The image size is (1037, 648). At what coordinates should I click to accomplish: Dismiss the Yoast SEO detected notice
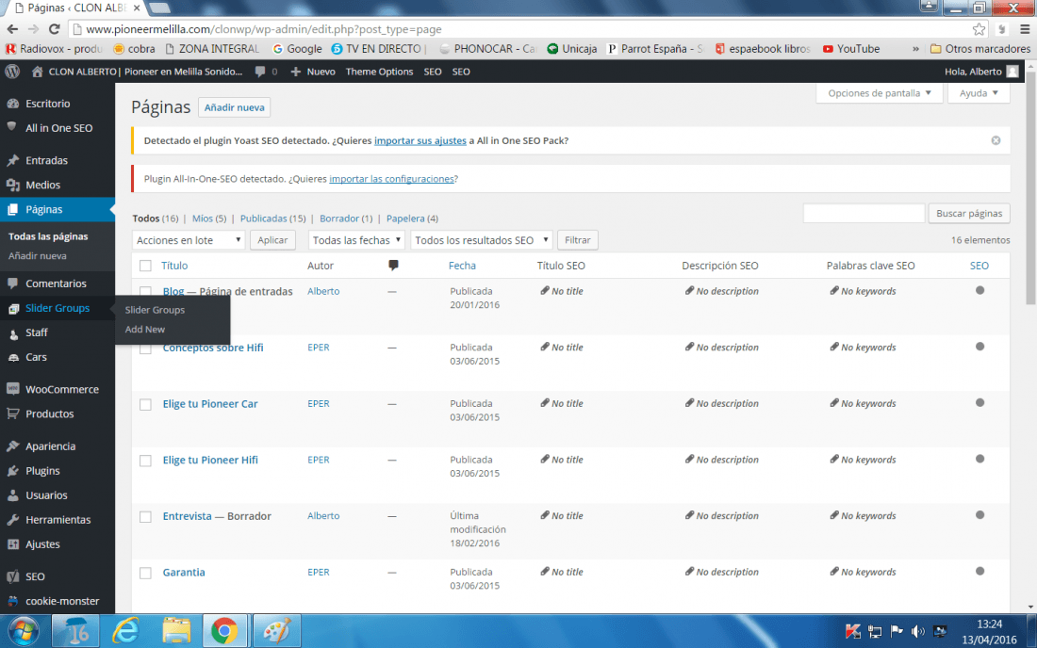pos(996,140)
